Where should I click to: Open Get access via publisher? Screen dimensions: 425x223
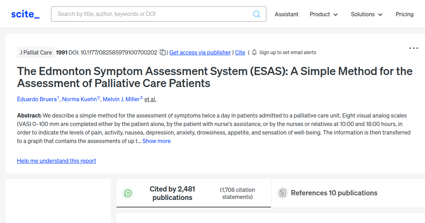click(200, 52)
